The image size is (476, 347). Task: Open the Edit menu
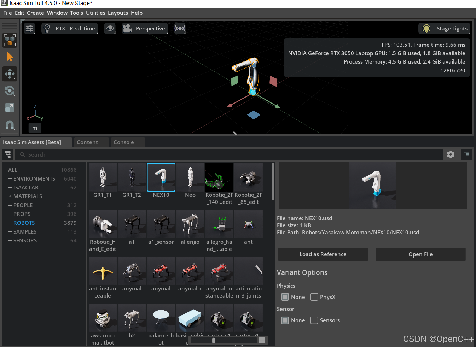(x=19, y=13)
